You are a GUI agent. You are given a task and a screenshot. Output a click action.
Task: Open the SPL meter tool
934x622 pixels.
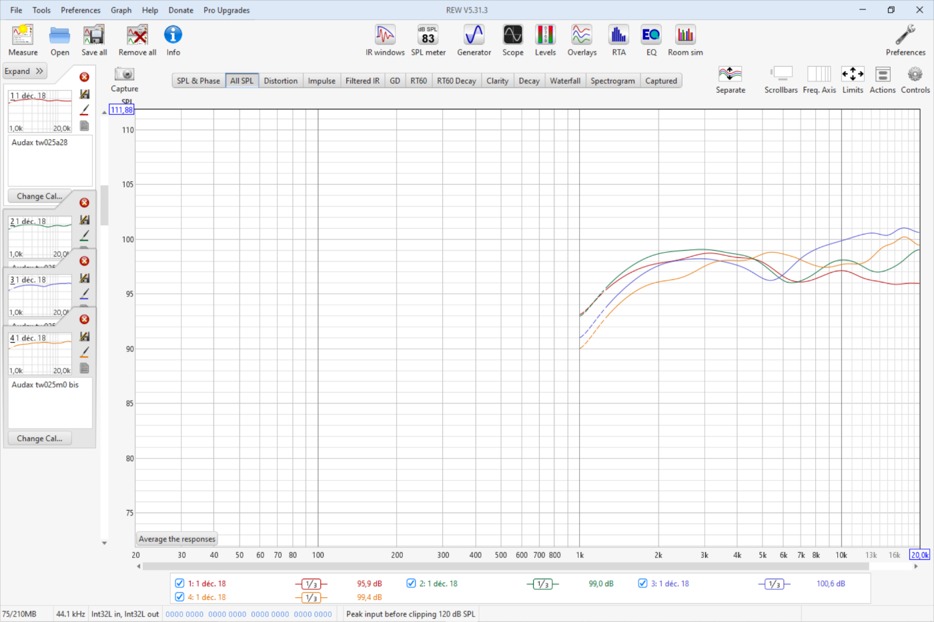(x=428, y=41)
